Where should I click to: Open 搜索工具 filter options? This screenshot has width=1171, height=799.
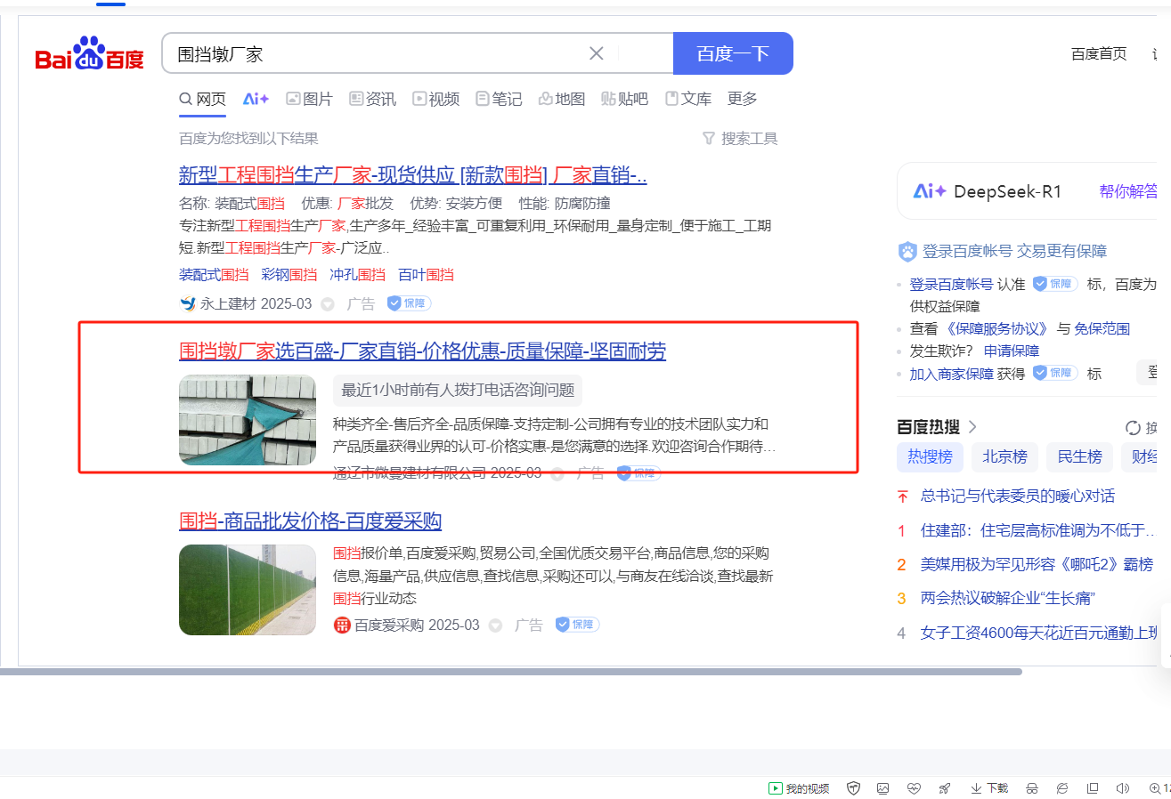click(x=740, y=138)
